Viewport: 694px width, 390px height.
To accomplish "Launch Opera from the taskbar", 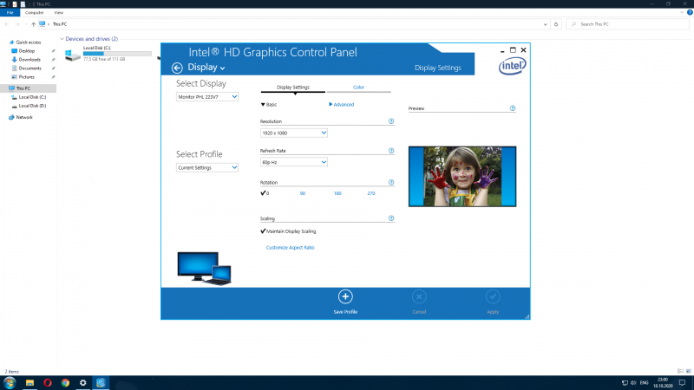I will (x=48, y=383).
